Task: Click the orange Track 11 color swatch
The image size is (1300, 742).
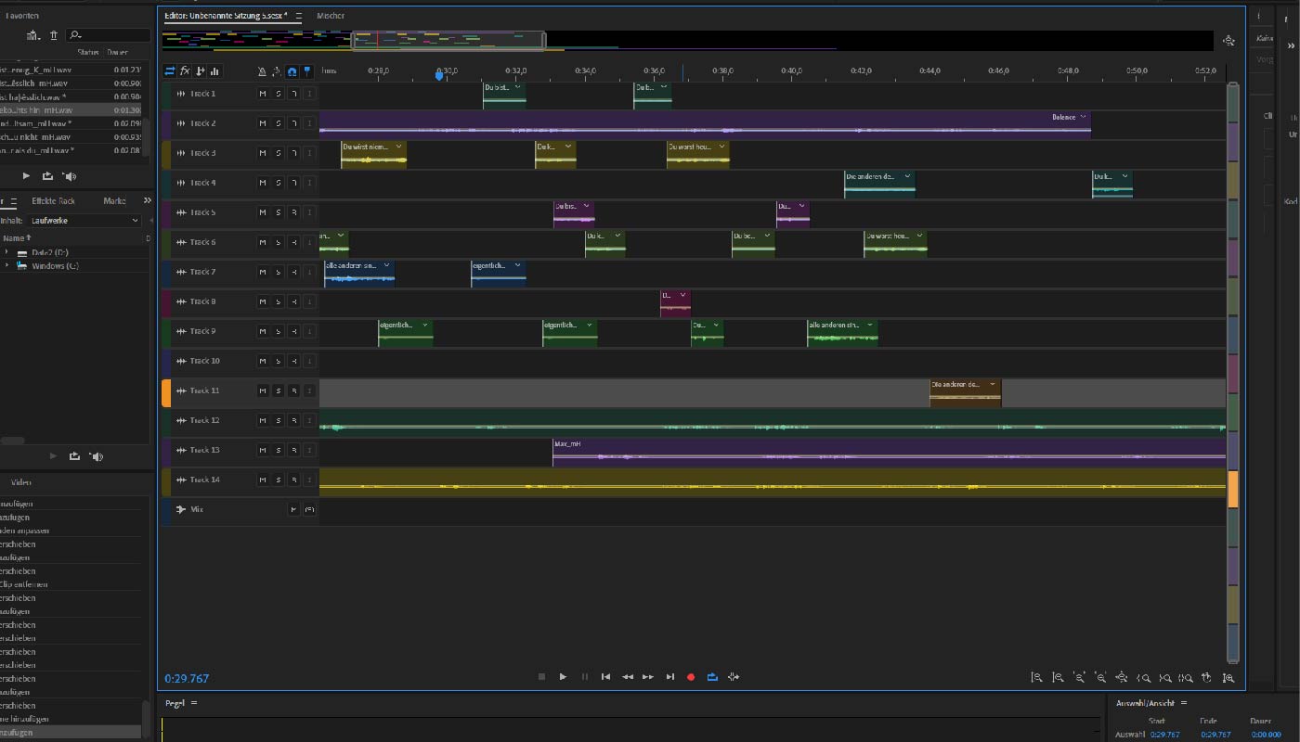Action: click(x=166, y=393)
